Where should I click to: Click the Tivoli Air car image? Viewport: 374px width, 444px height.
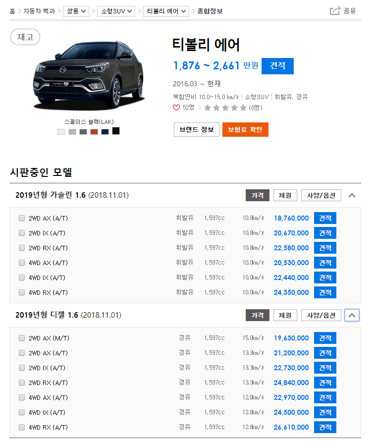pos(89,75)
